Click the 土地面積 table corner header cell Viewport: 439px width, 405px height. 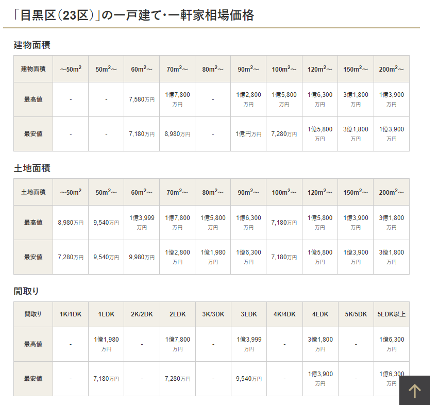pyautogui.click(x=33, y=192)
